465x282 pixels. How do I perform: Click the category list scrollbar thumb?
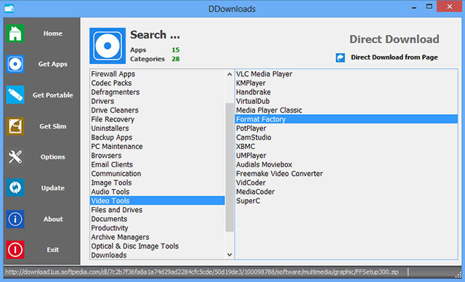(x=230, y=167)
